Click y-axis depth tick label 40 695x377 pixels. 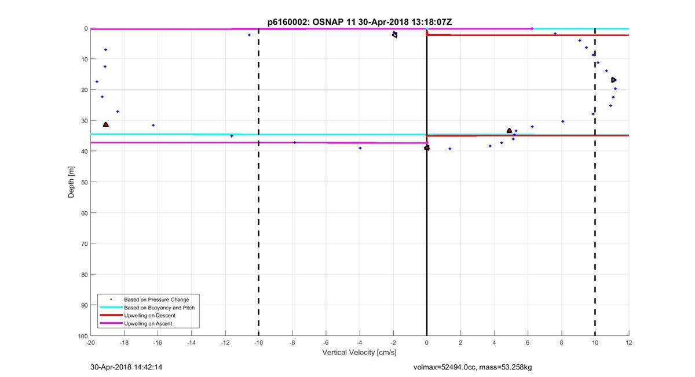pyautogui.click(x=83, y=151)
